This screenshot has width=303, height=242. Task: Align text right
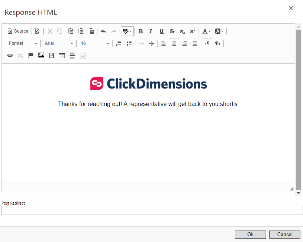[184, 43]
